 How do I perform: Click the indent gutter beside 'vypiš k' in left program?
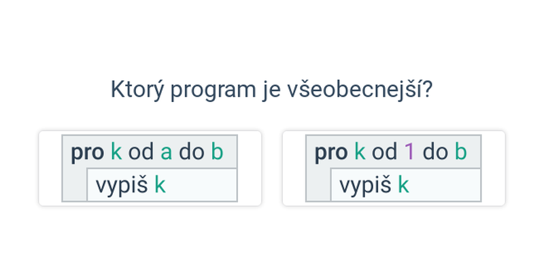pyautogui.click(x=75, y=184)
